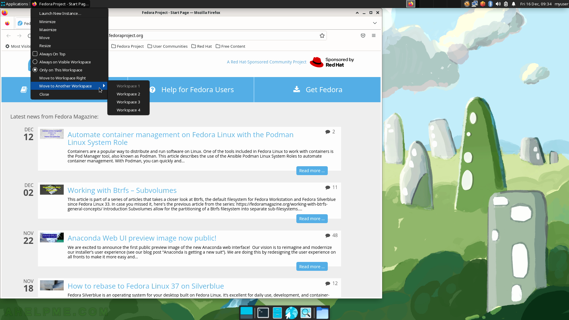Pick Workspace 3 in the submenu

[x=128, y=102]
